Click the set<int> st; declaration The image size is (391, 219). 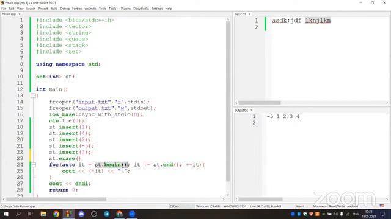(x=55, y=77)
